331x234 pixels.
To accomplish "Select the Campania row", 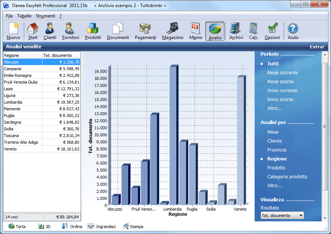I will 42,69.
